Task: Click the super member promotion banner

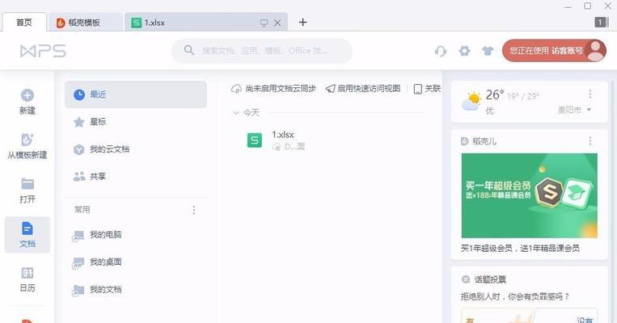Action: click(x=529, y=195)
